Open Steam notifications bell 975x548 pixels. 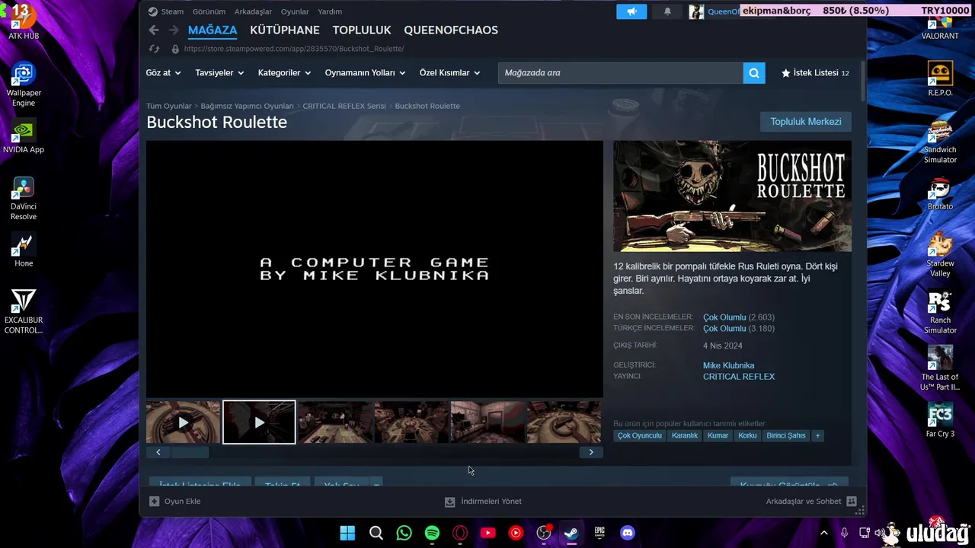667,11
